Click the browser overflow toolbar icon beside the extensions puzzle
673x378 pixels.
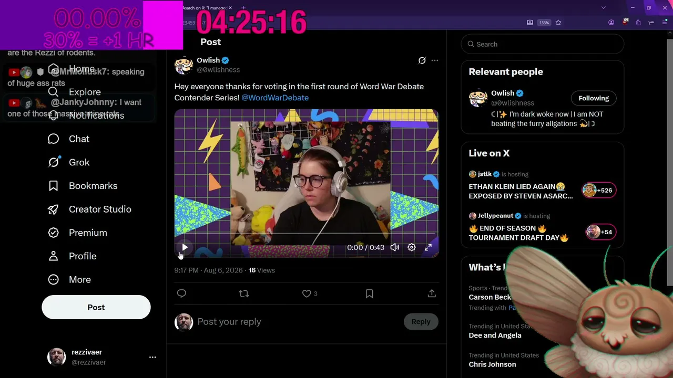(652, 23)
